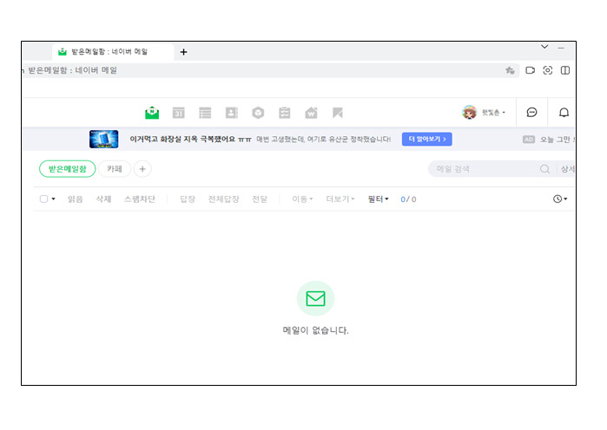Click the bookmark flag icon in navigation

[337, 113]
